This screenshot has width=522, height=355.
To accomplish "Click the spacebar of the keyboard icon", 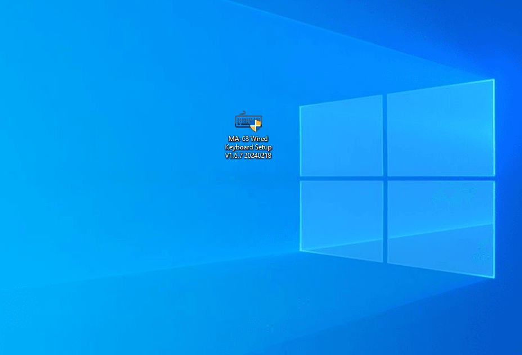I will point(245,125).
